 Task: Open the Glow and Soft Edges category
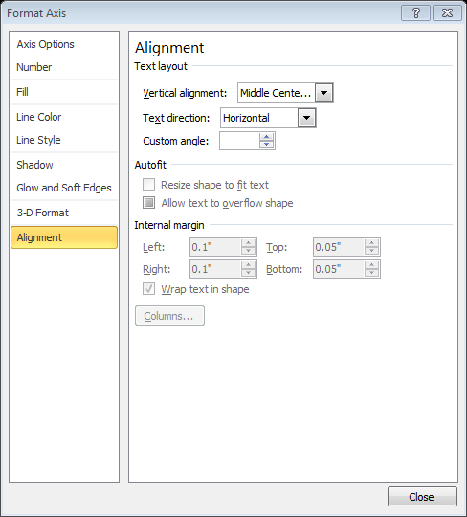coord(64,188)
